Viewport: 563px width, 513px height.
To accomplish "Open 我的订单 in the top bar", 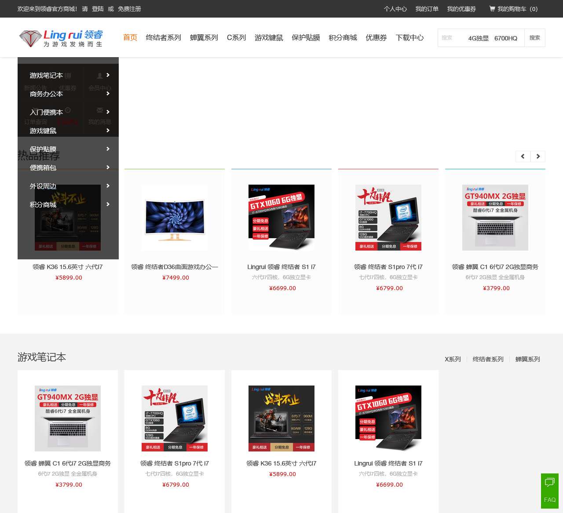I will (x=427, y=9).
